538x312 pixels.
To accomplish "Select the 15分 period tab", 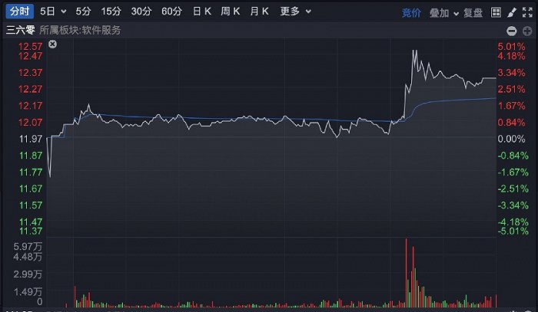I will [x=111, y=11].
